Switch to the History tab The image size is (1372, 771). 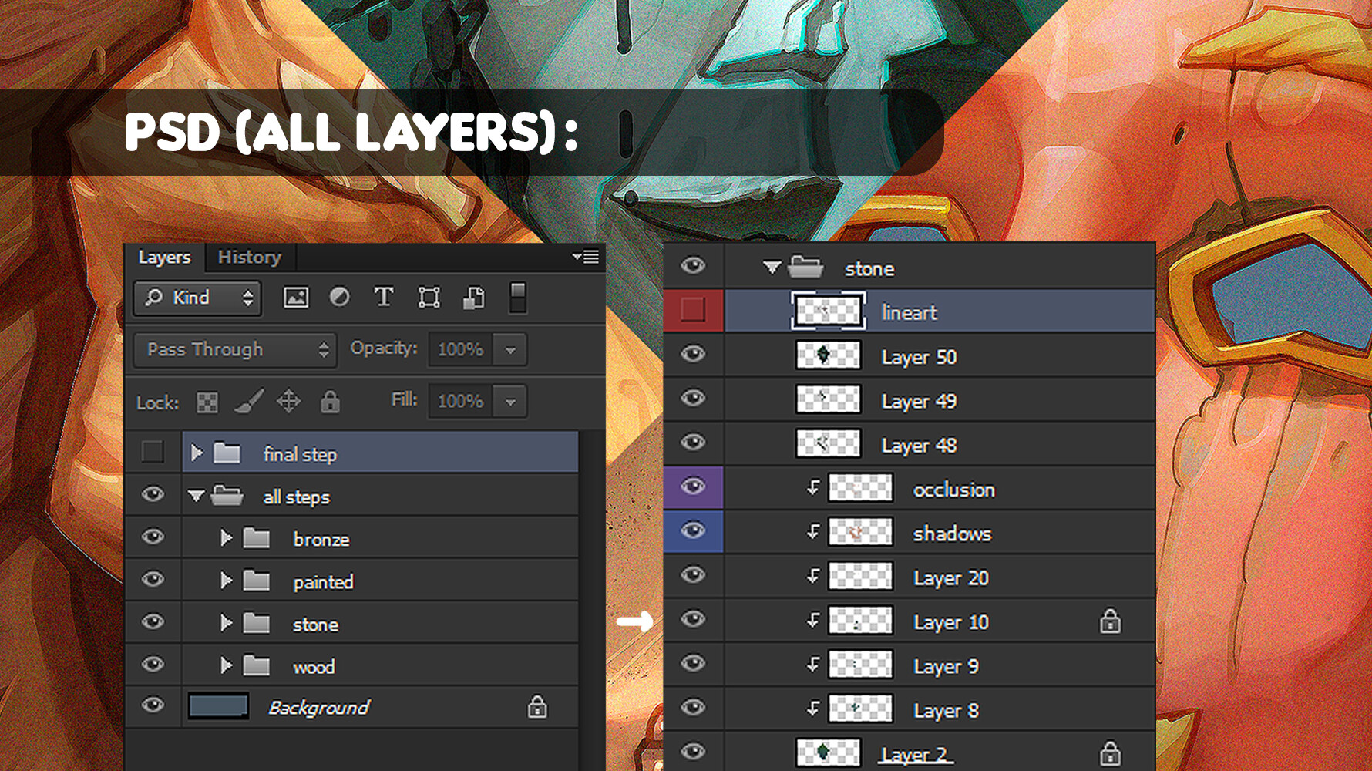250,257
